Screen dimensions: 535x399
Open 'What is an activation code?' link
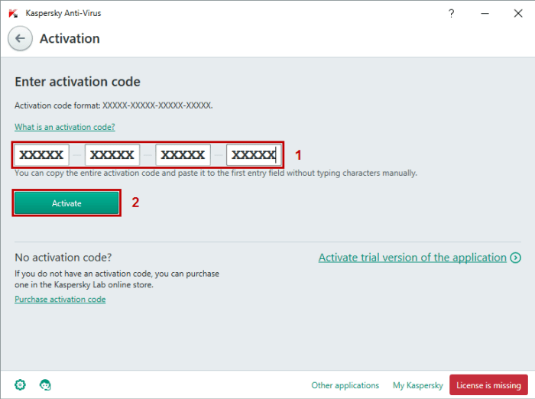point(65,127)
